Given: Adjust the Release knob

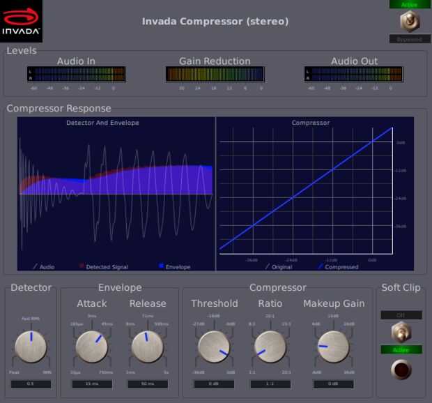Looking at the screenshot, I should click(x=148, y=347).
